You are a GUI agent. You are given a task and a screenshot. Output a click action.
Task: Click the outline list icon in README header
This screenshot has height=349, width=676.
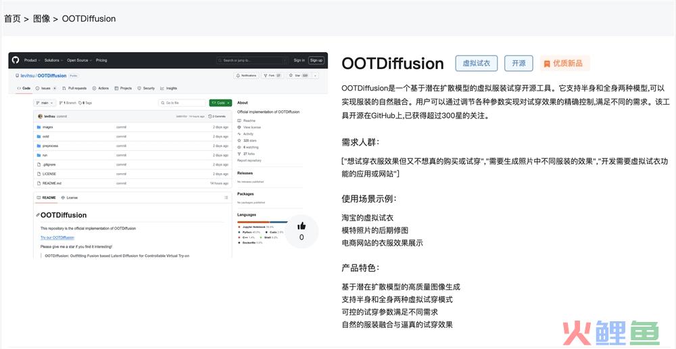[226, 197]
